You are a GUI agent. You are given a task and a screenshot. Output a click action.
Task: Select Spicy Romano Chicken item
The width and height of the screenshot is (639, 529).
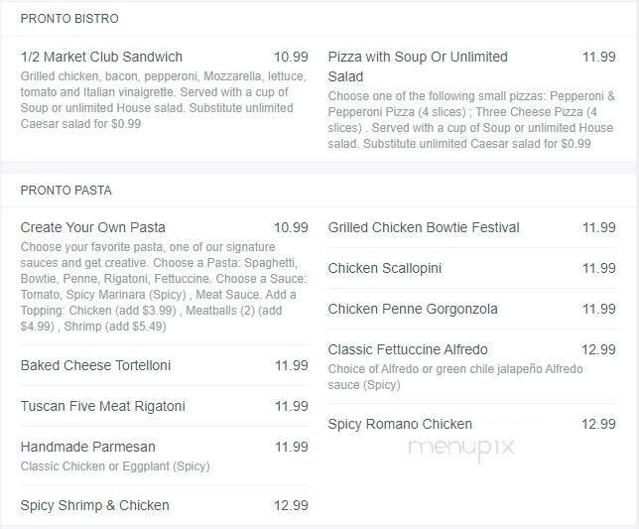pyautogui.click(x=400, y=424)
